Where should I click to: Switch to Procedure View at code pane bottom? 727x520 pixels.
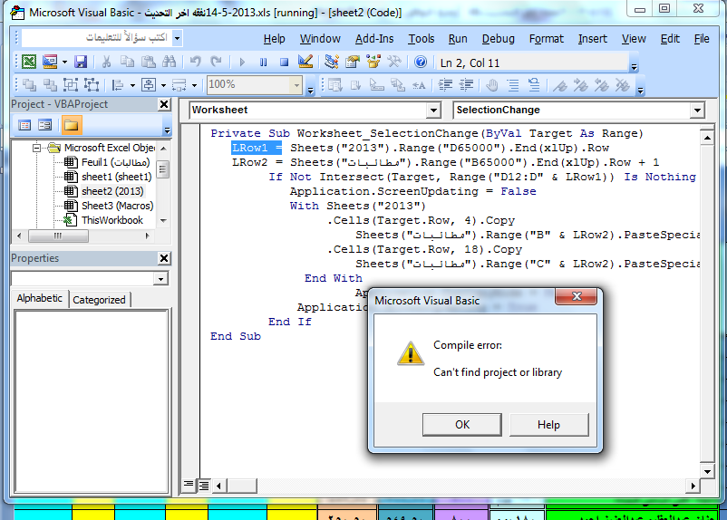pyautogui.click(x=189, y=486)
